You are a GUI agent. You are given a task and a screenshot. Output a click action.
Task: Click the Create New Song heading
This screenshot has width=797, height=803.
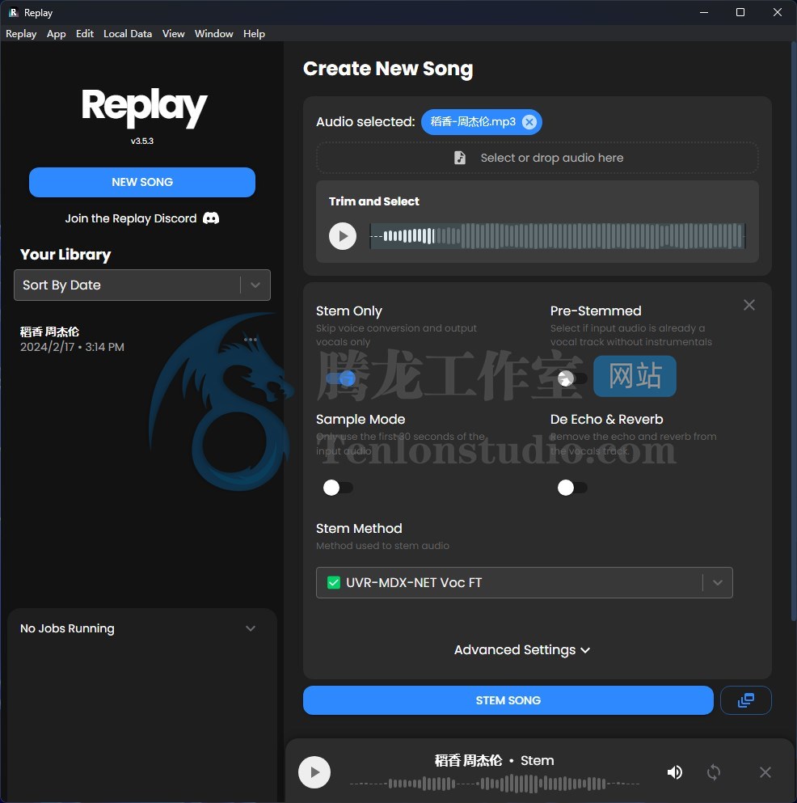[x=388, y=69]
